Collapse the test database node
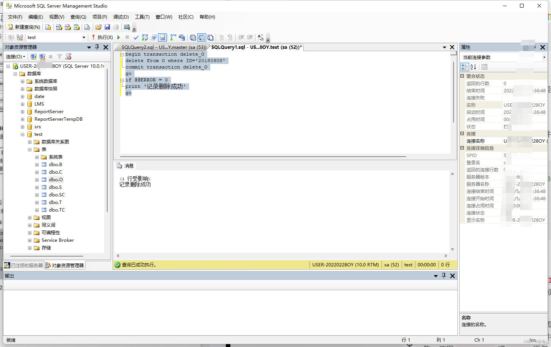551x347 pixels. point(22,134)
